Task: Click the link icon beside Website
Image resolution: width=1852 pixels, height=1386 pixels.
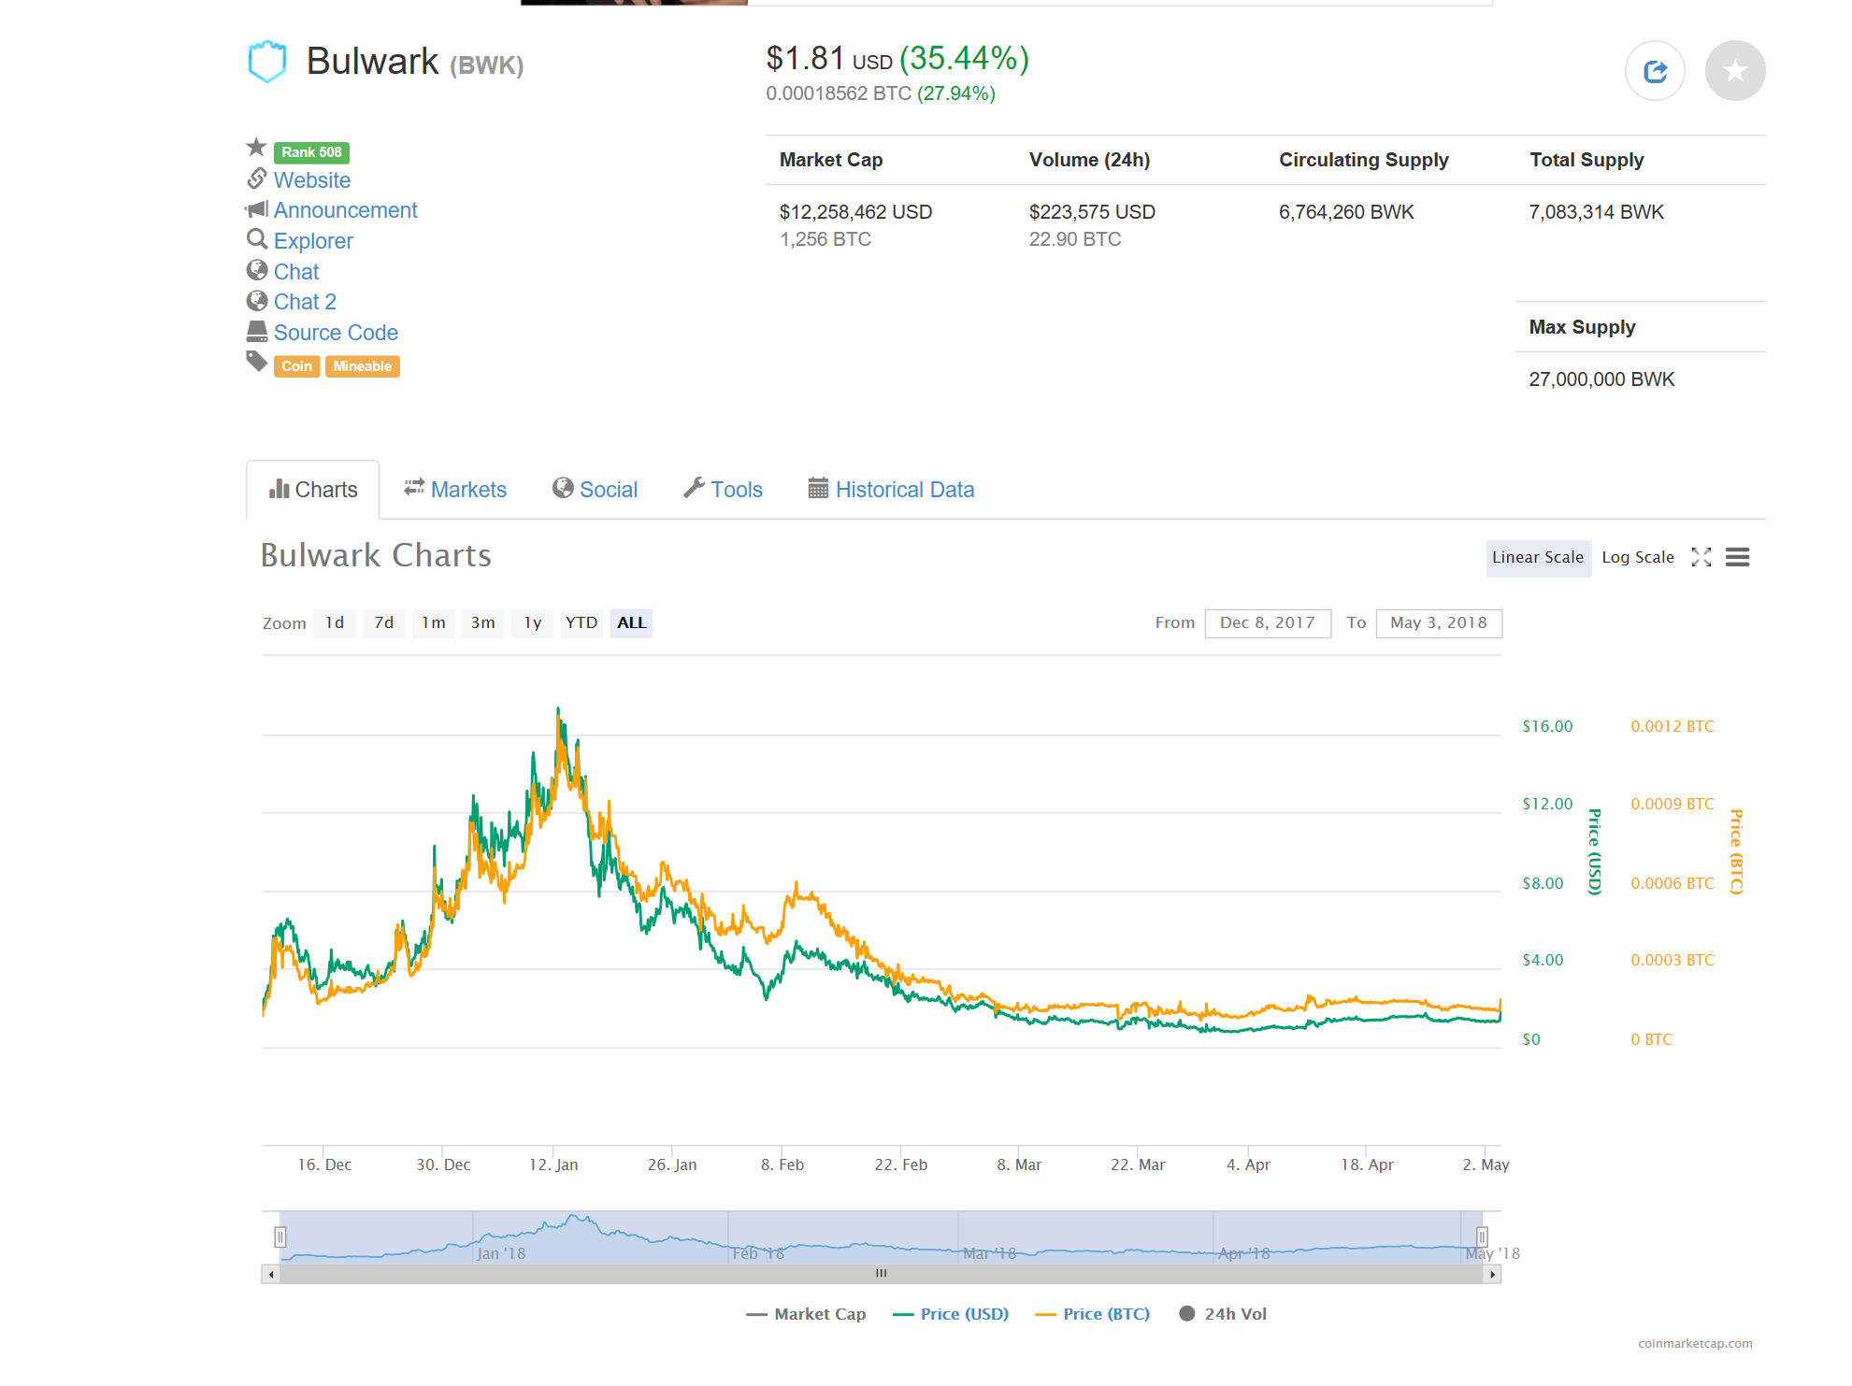Action: click(257, 178)
